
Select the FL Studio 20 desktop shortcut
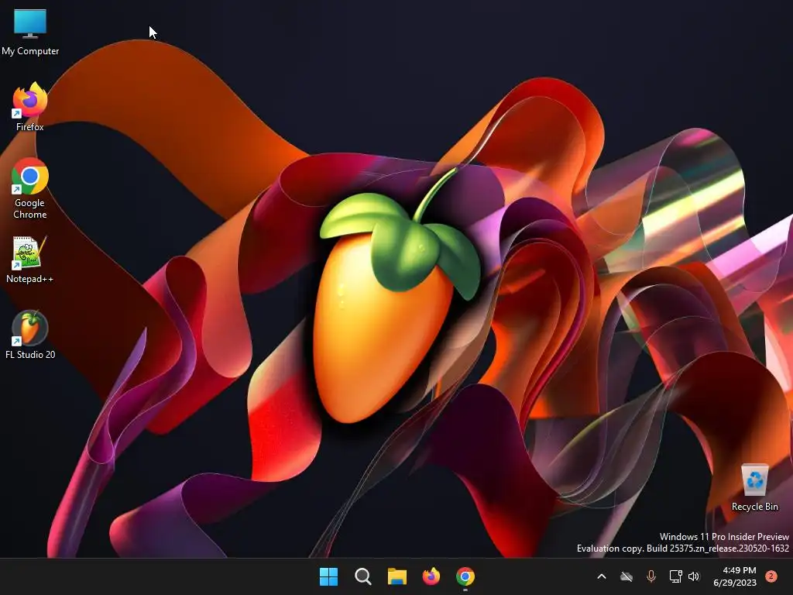click(x=30, y=335)
